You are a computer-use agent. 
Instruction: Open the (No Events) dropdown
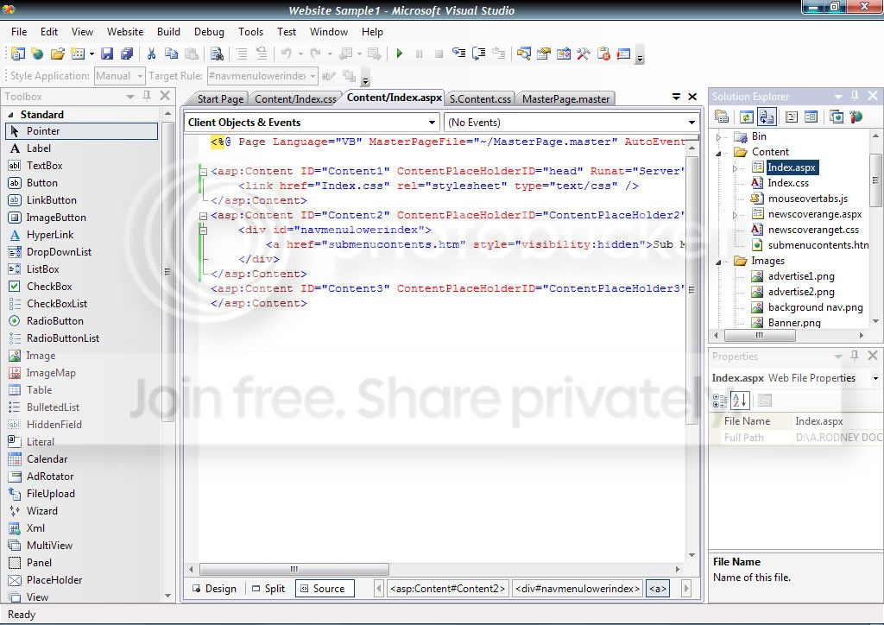[x=691, y=123]
